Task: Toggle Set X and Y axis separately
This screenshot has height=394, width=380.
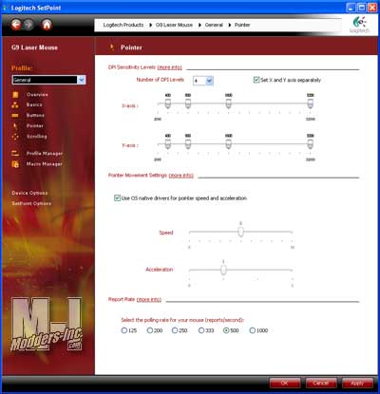Action: pyautogui.click(x=256, y=80)
